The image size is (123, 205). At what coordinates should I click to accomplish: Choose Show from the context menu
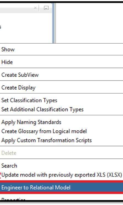[x=62, y=49]
